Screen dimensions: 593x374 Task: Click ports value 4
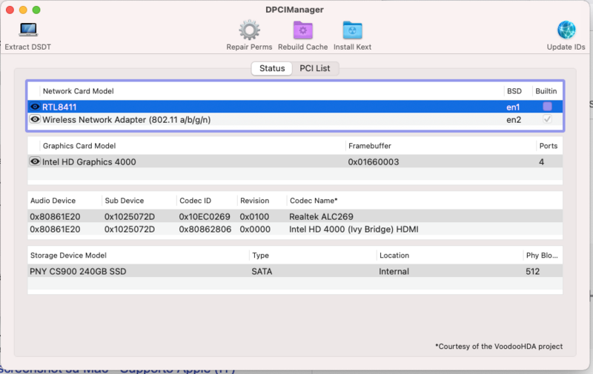coord(541,162)
